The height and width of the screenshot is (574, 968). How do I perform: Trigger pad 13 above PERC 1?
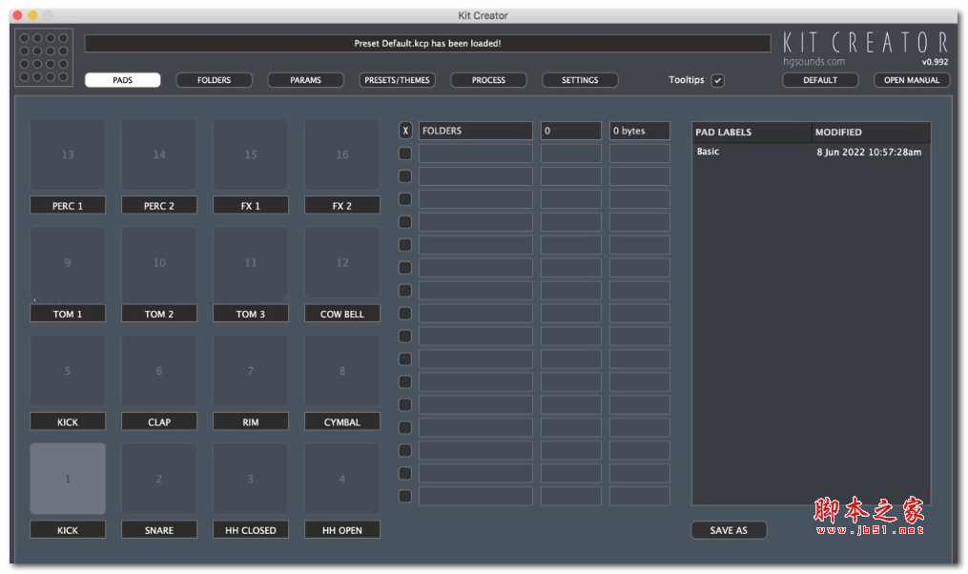point(68,154)
